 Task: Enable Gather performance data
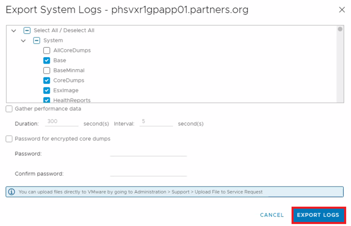(x=9, y=109)
